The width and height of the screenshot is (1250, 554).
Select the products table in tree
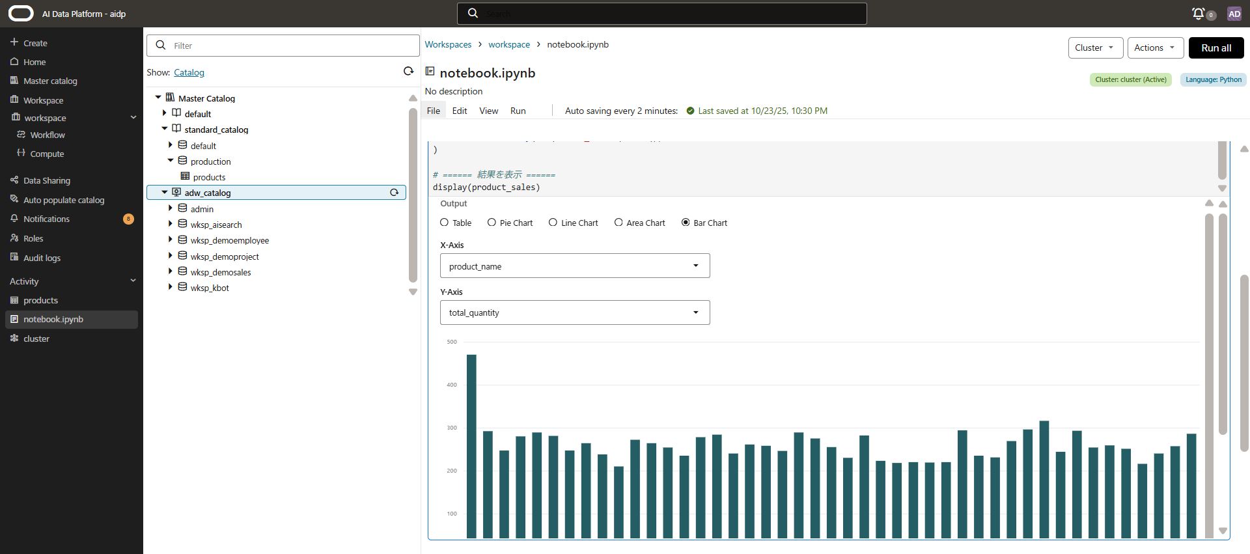pos(209,177)
